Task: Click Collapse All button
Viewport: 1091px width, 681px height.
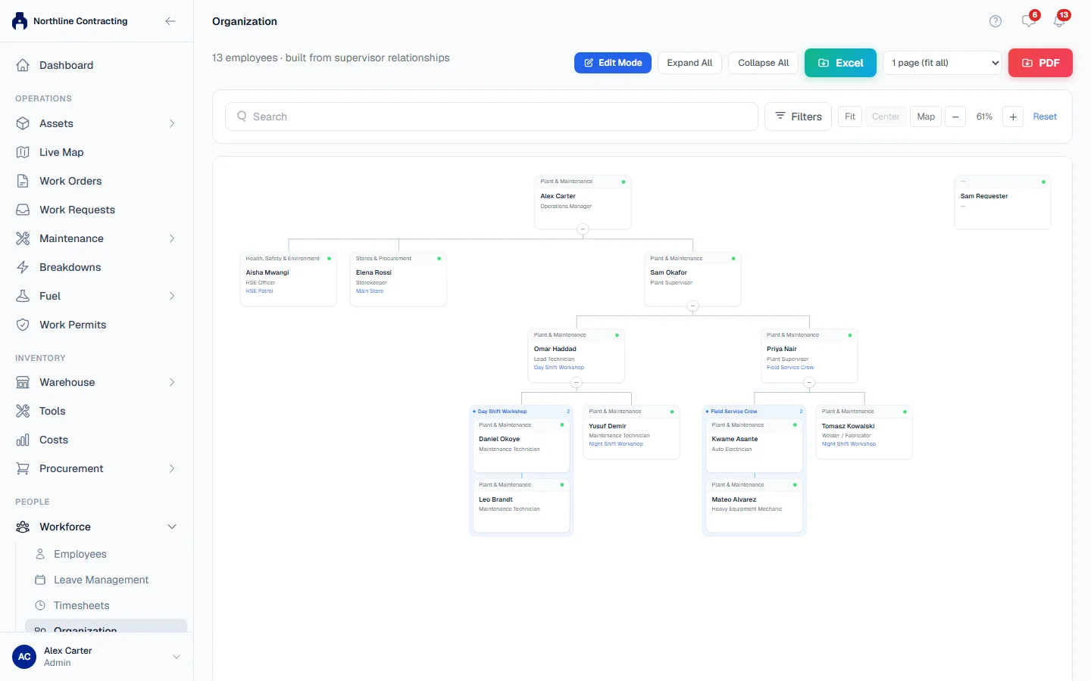Action: point(763,63)
